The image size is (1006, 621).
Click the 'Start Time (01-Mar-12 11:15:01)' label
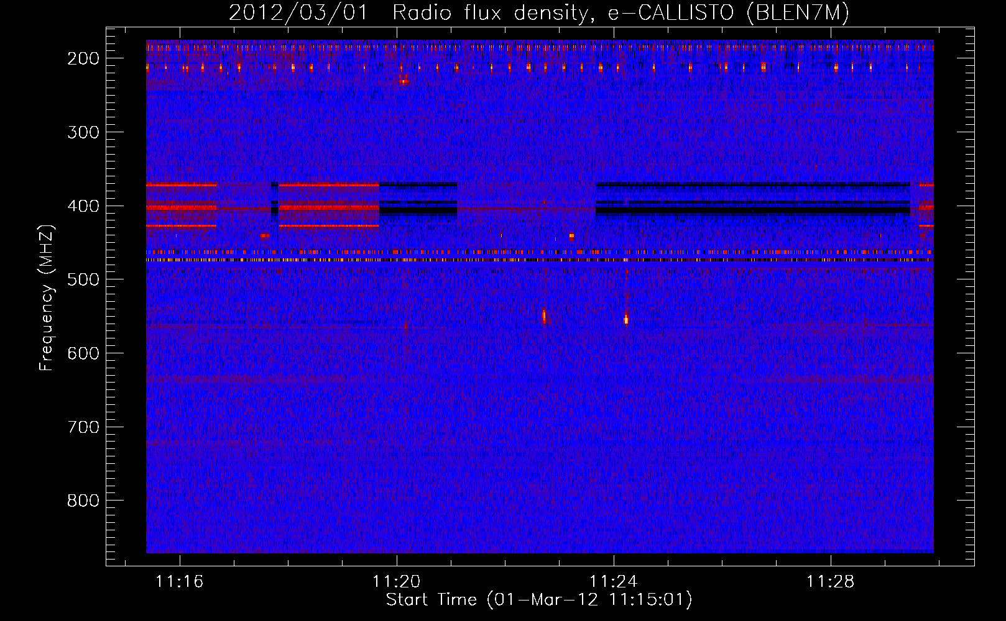[538, 600]
